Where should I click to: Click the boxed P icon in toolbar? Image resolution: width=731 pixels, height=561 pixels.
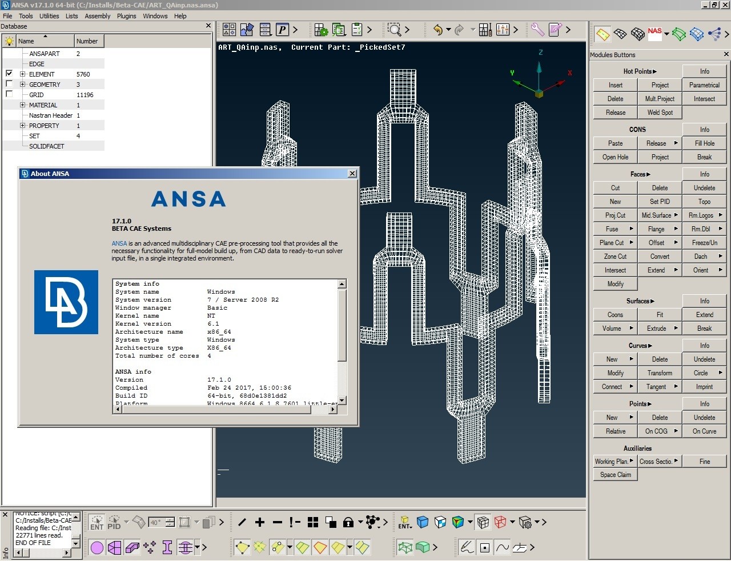pyautogui.click(x=282, y=30)
